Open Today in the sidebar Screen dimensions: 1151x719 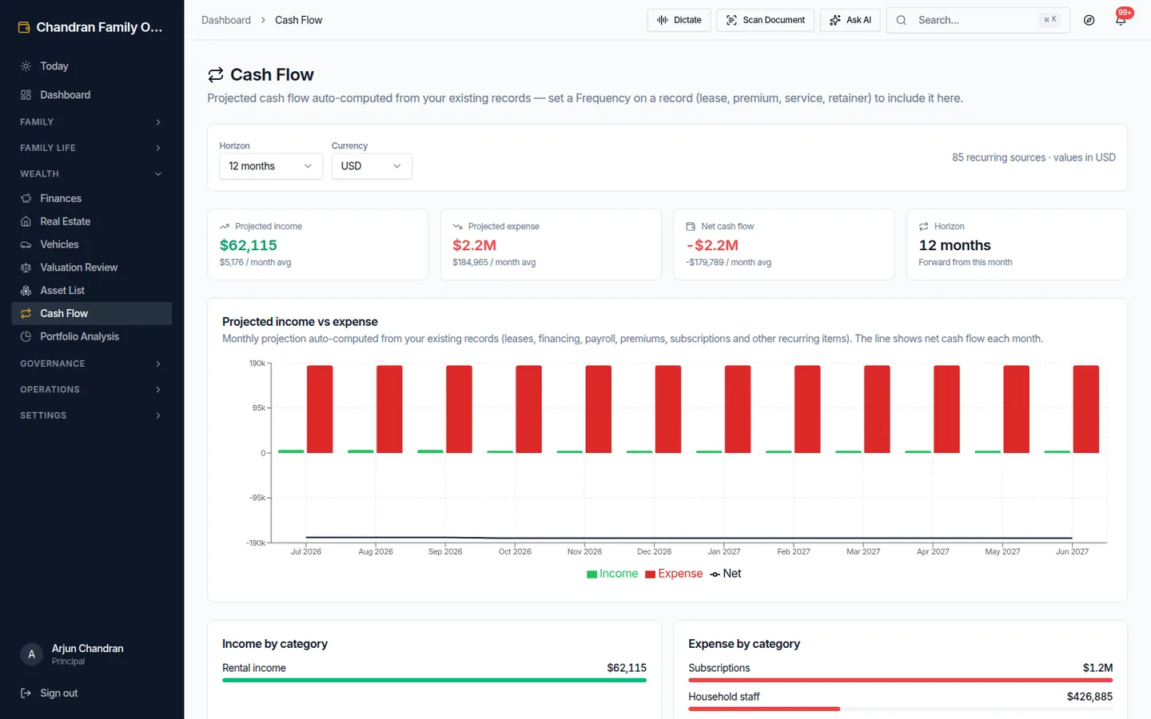click(x=91, y=66)
